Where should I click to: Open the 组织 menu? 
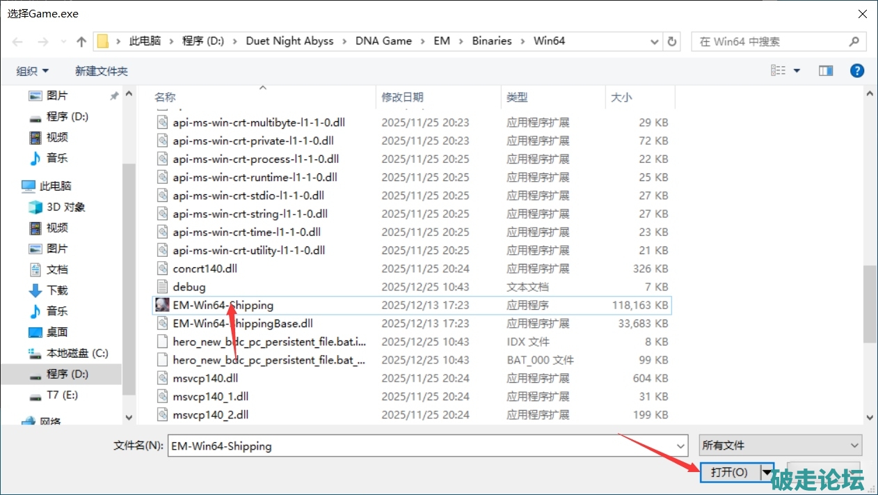(x=33, y=71)
